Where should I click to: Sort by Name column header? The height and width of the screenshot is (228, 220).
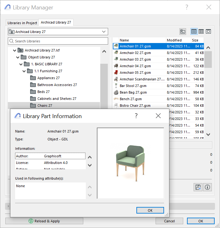142,40
